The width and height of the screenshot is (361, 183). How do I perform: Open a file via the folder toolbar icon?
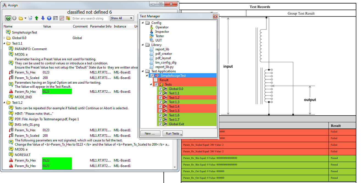point(21,18)
